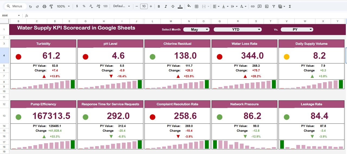Open the YTD period dropdown
Viewport: 347px width, 154px height.
click(238, 29)
